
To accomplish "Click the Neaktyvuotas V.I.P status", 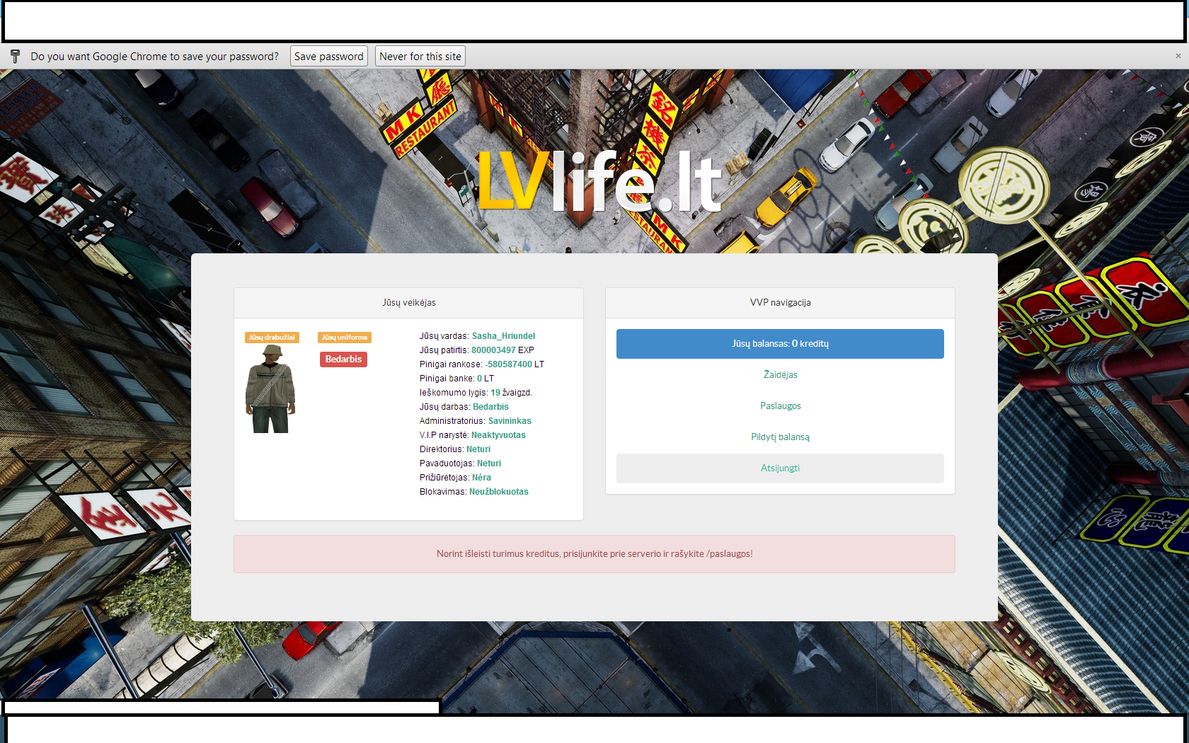I will coord(498,435).
